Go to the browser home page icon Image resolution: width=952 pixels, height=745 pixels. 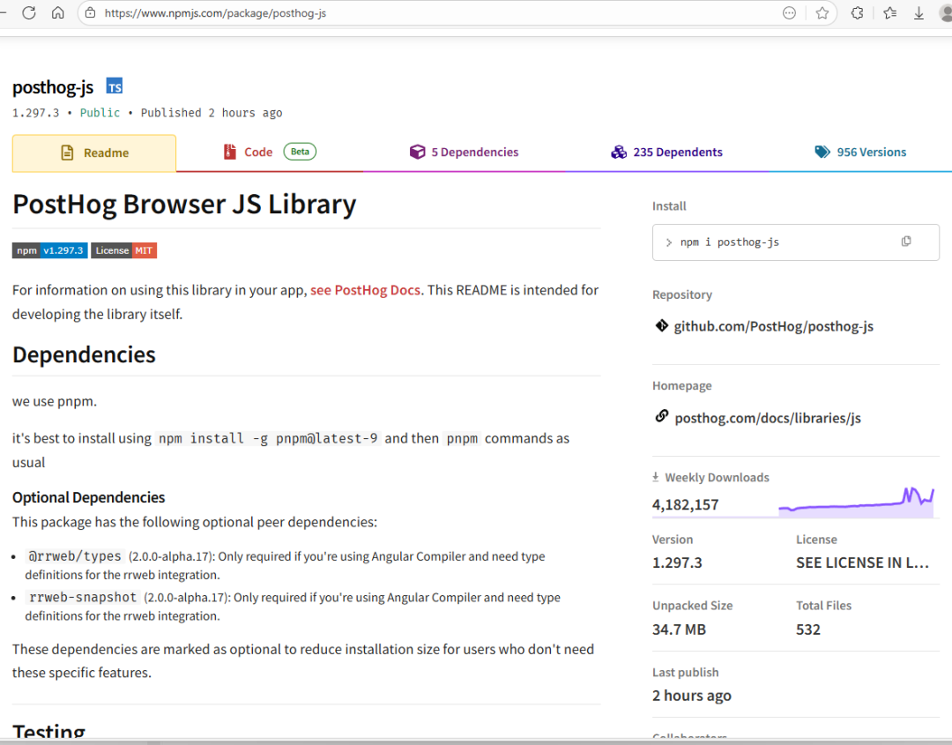click(57, 12)
